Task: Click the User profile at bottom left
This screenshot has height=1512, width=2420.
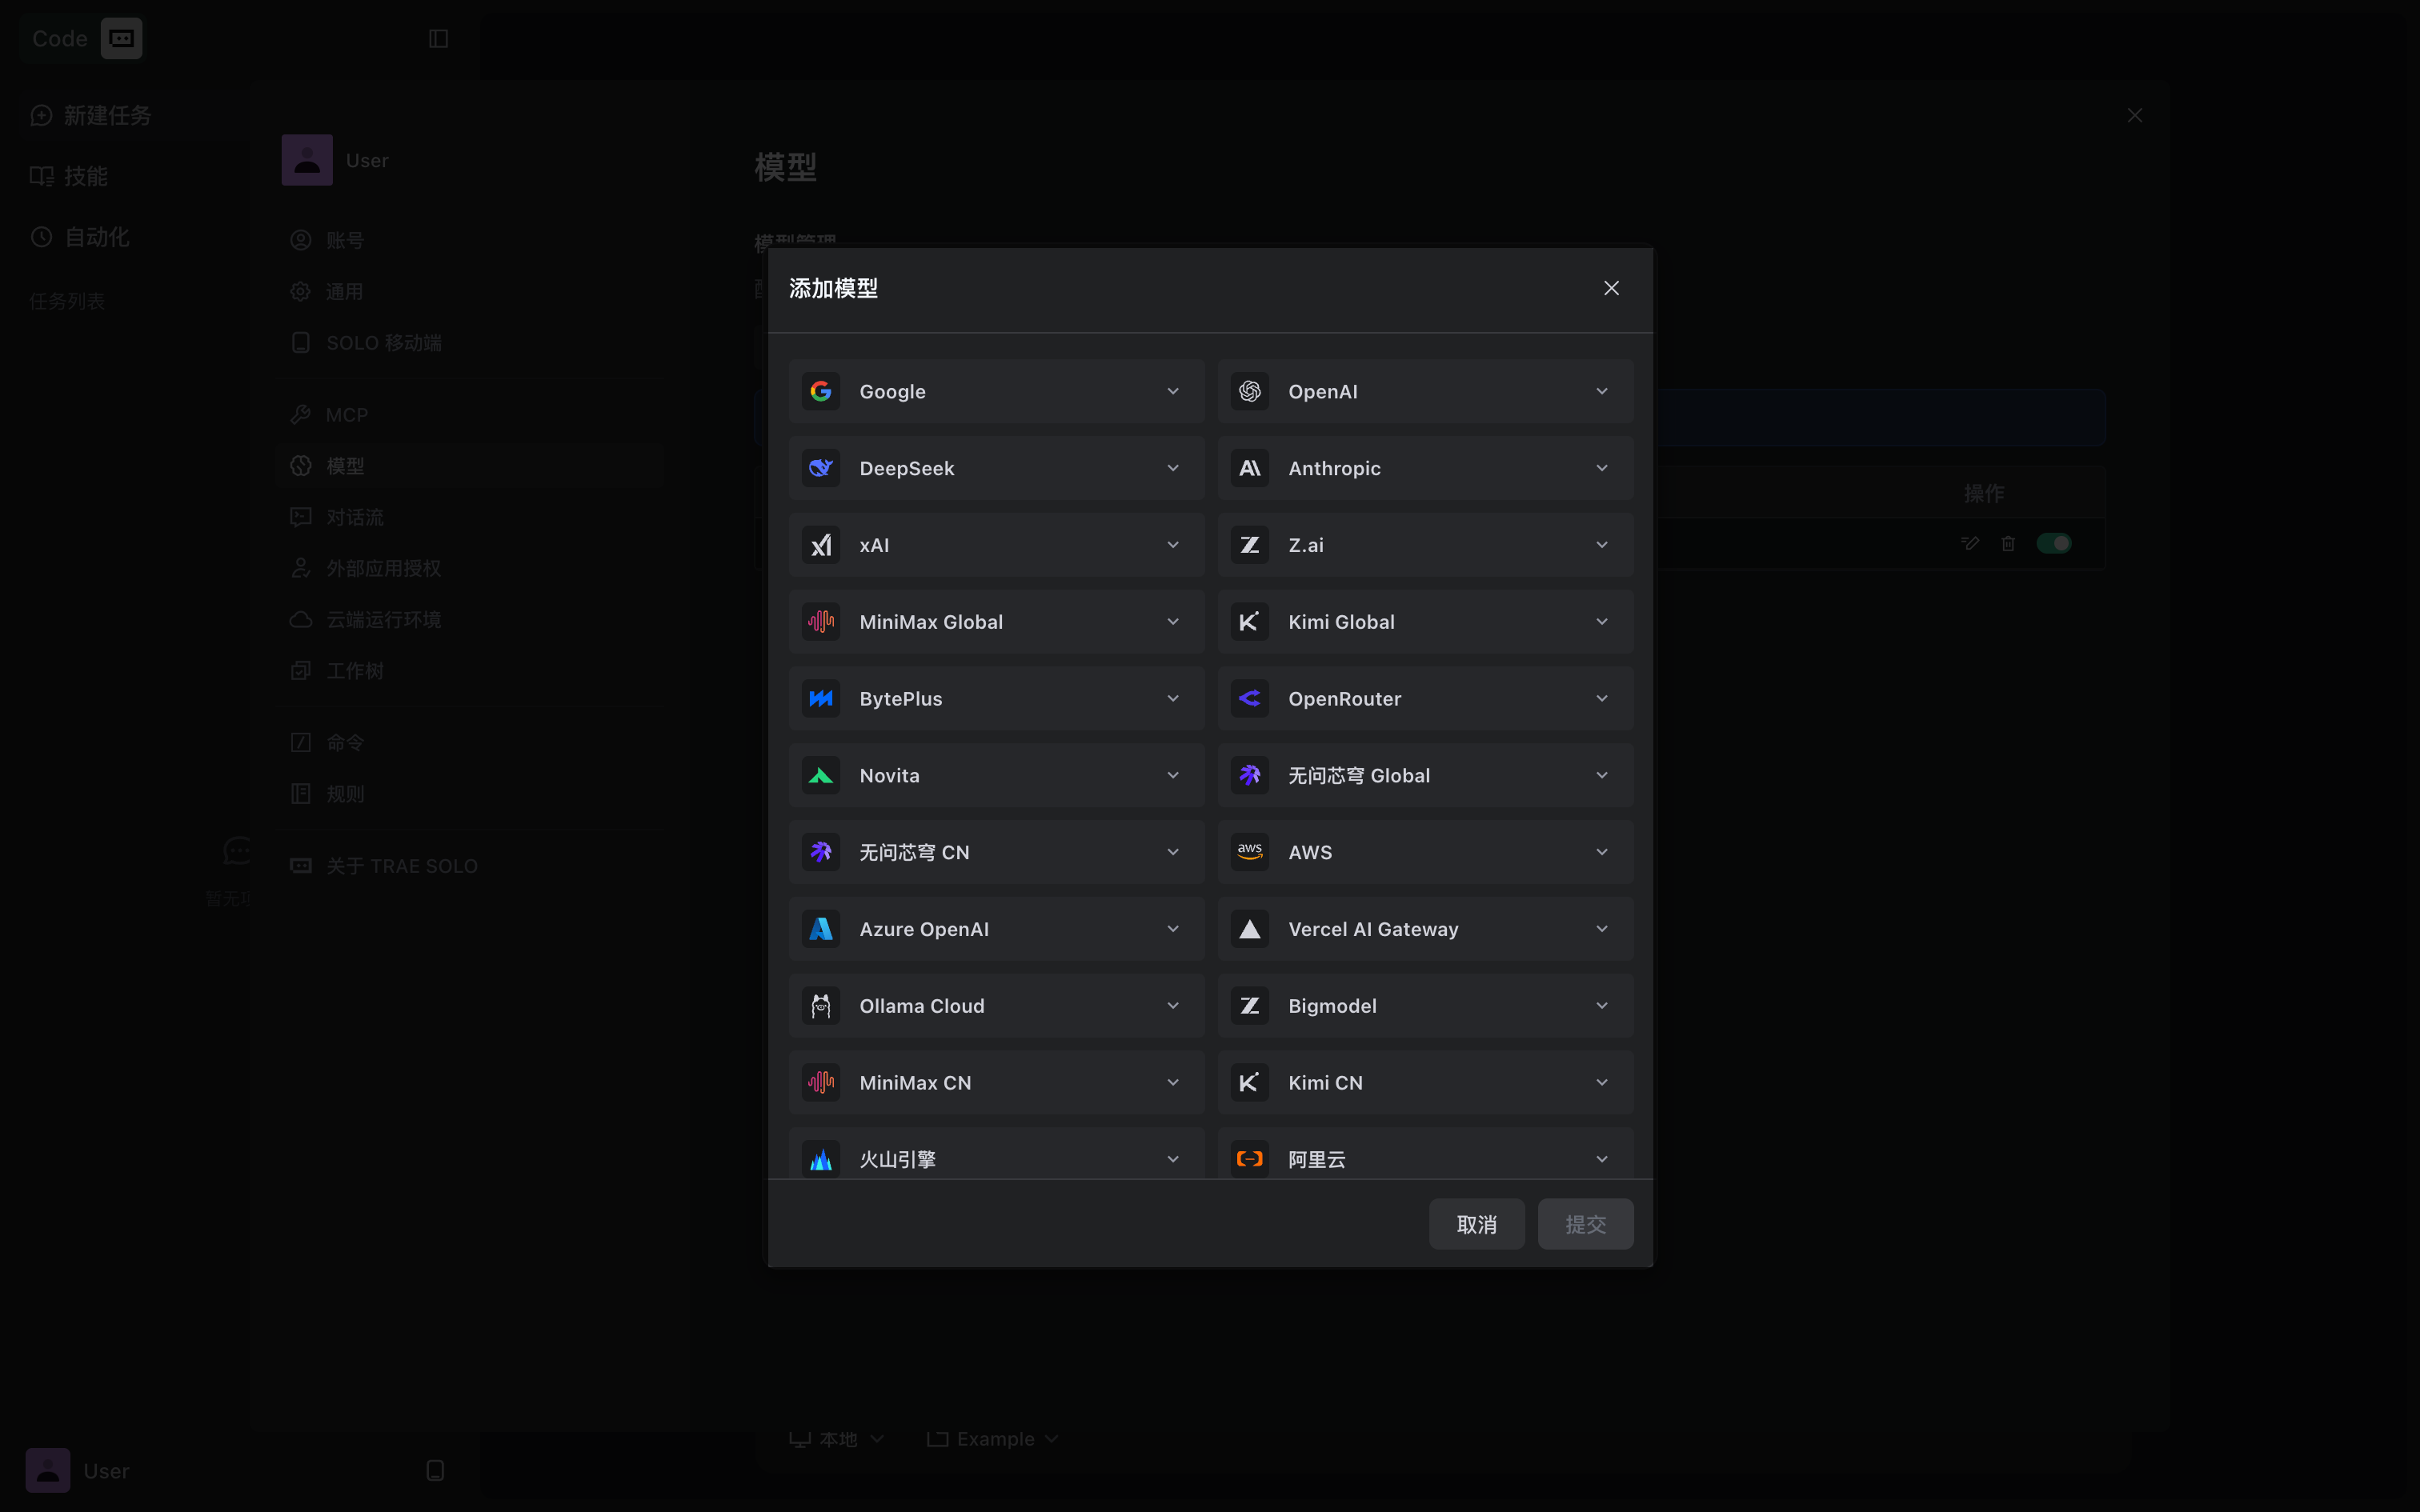Action: (x=78, y=1471)
